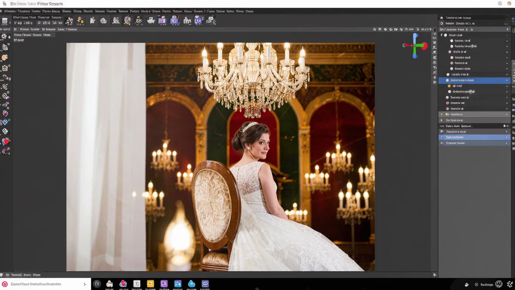Click the hamburger menu icon in the top toolbar
Viewport: 515px width, 290px height.
pyautogui.click(x=5, y=21)
